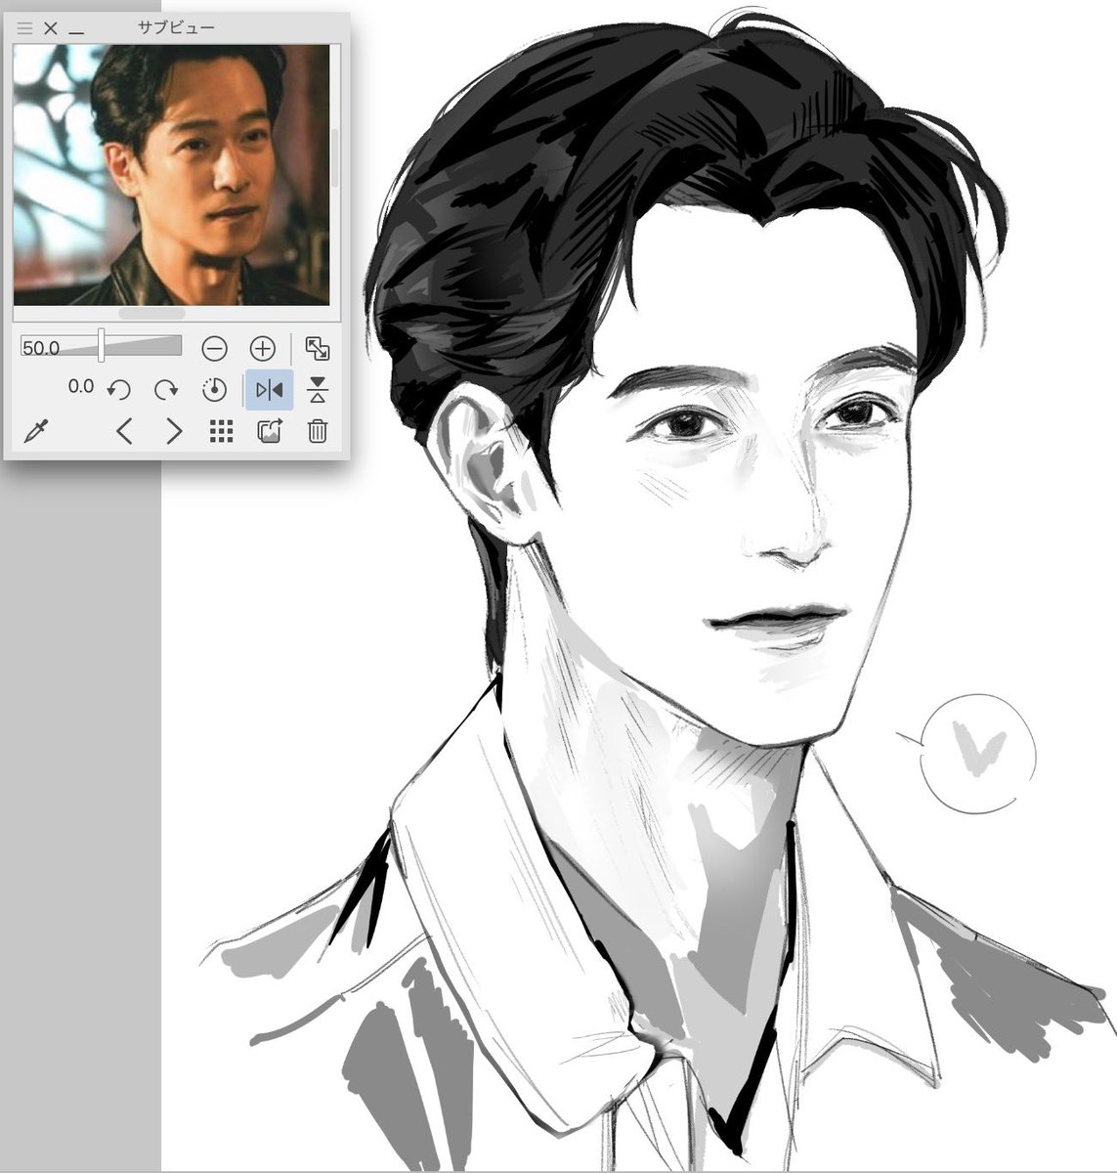Click the zoom slider showing 50.0
Viewport: 1117px width, 1173px height.
click(x=102, y=347)
